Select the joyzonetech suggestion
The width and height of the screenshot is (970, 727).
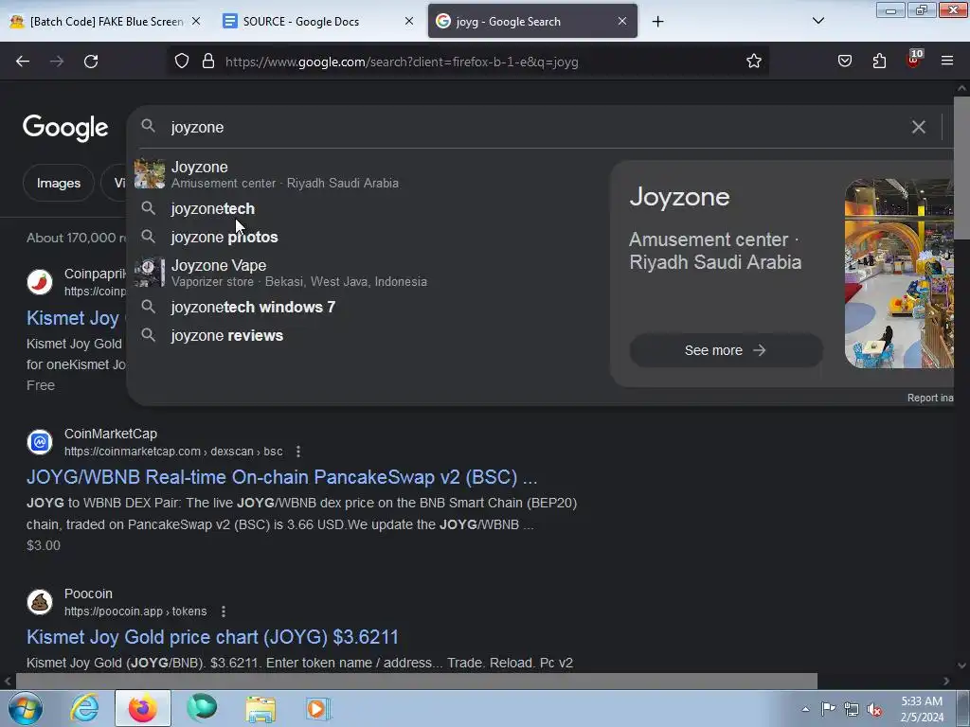(368, 209)
